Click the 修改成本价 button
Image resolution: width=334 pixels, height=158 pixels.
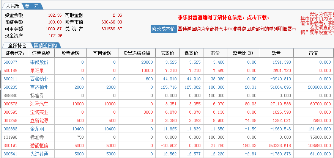(x=164, y=29)
